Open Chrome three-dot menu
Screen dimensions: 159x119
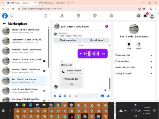(156, 9)
